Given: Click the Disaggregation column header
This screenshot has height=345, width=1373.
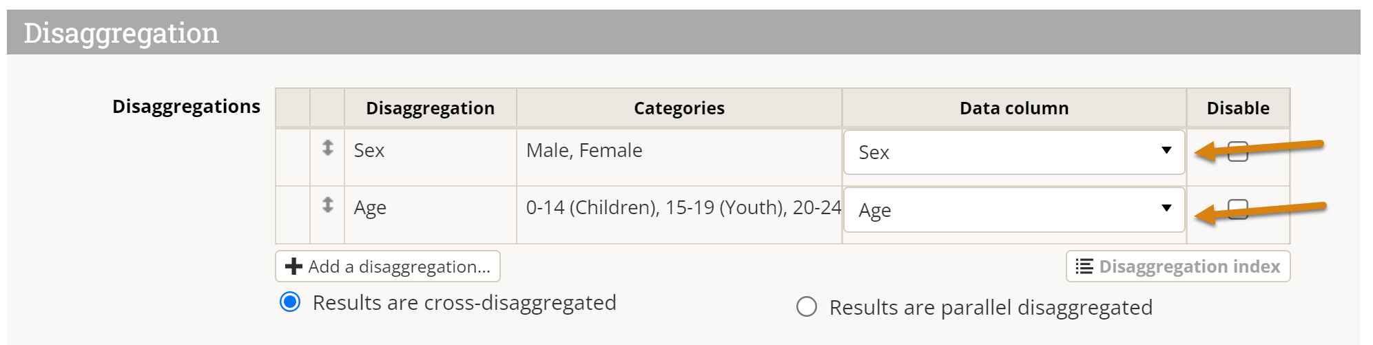Looking at the screenshot, I should coord(430,108).
